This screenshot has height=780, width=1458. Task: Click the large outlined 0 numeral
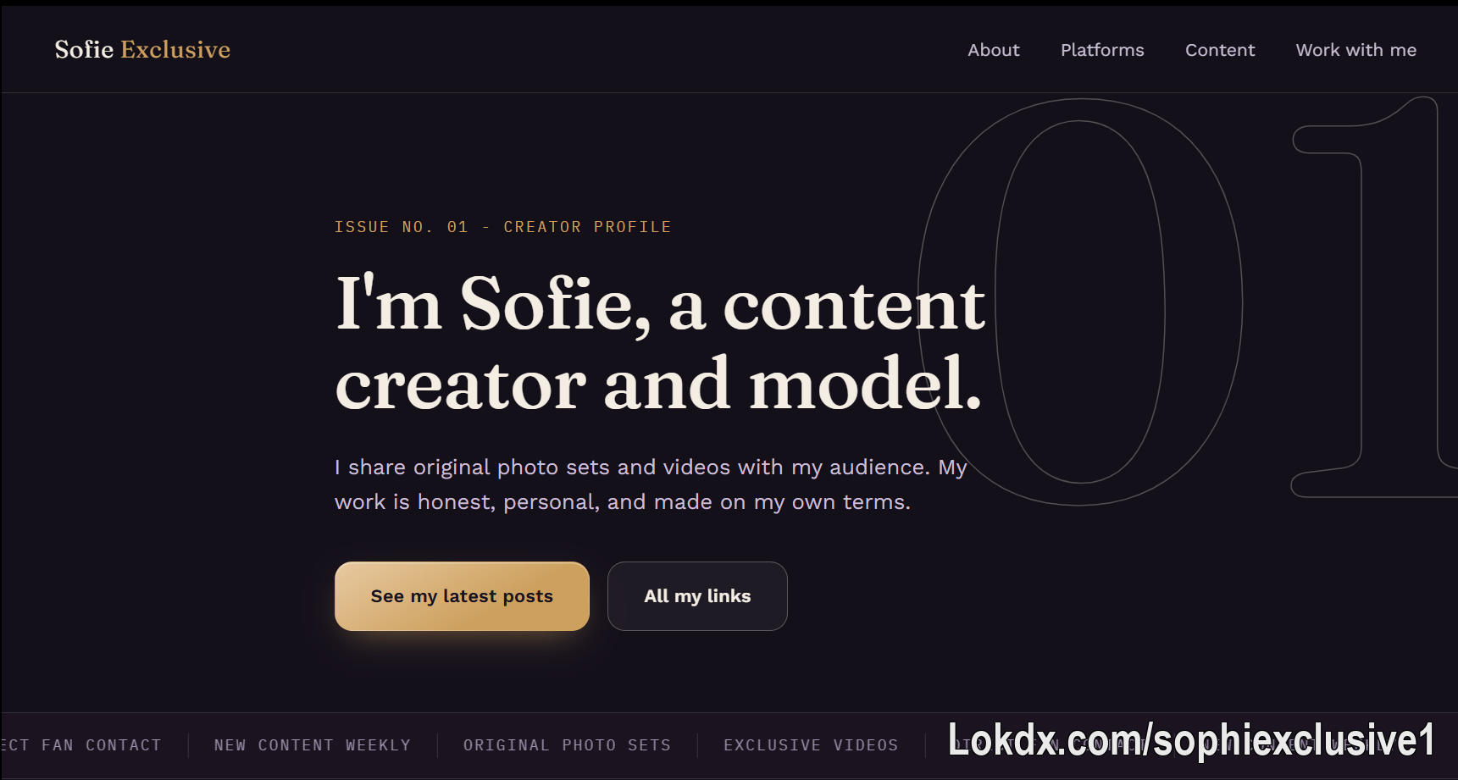click(x=1080, y=302)
